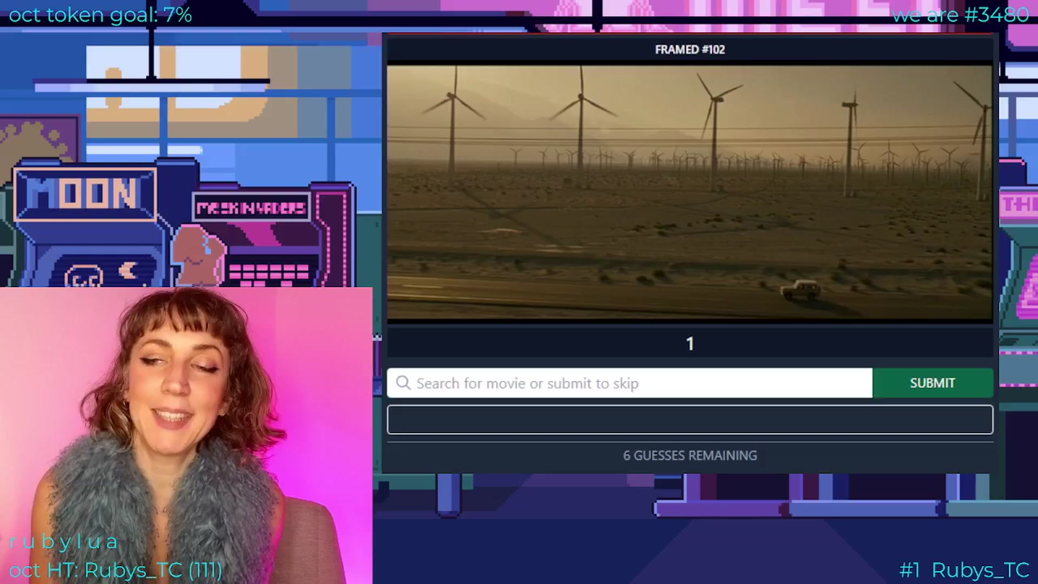Viewport: 1038px width, 584px height.
Task: Select frame number 1 tab
Action: [690, 343]
